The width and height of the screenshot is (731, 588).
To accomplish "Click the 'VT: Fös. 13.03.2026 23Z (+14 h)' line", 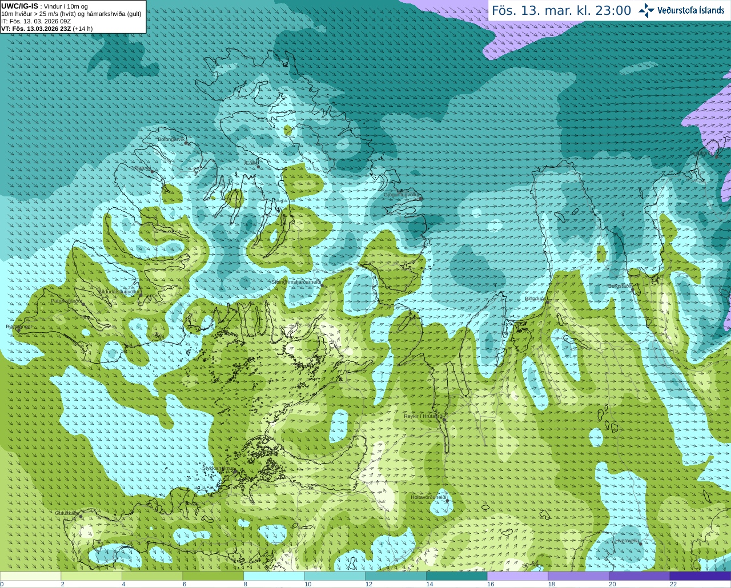I will pyautogui.click(x=47, y=29).
